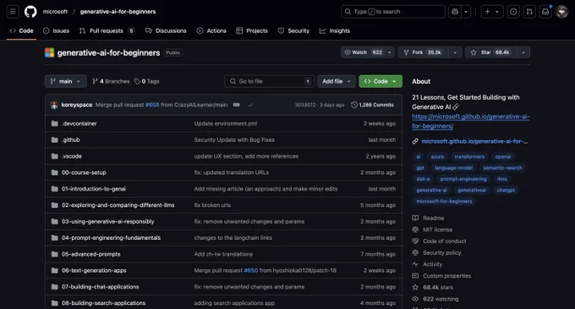Click the folder icon for .github

tap(55, 140)
